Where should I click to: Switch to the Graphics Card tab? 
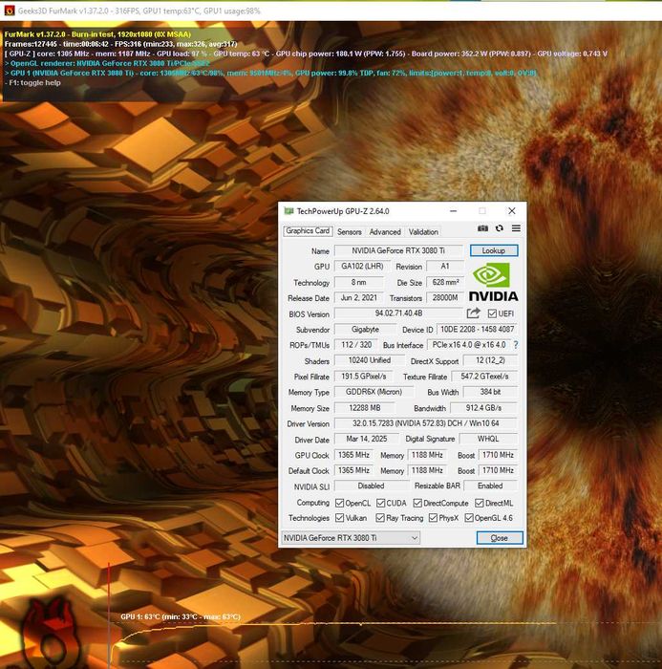point(308,231)
